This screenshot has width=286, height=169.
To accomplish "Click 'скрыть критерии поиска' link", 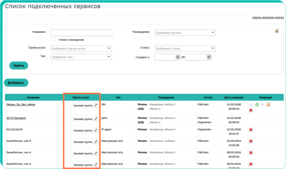I will [268, 18].
